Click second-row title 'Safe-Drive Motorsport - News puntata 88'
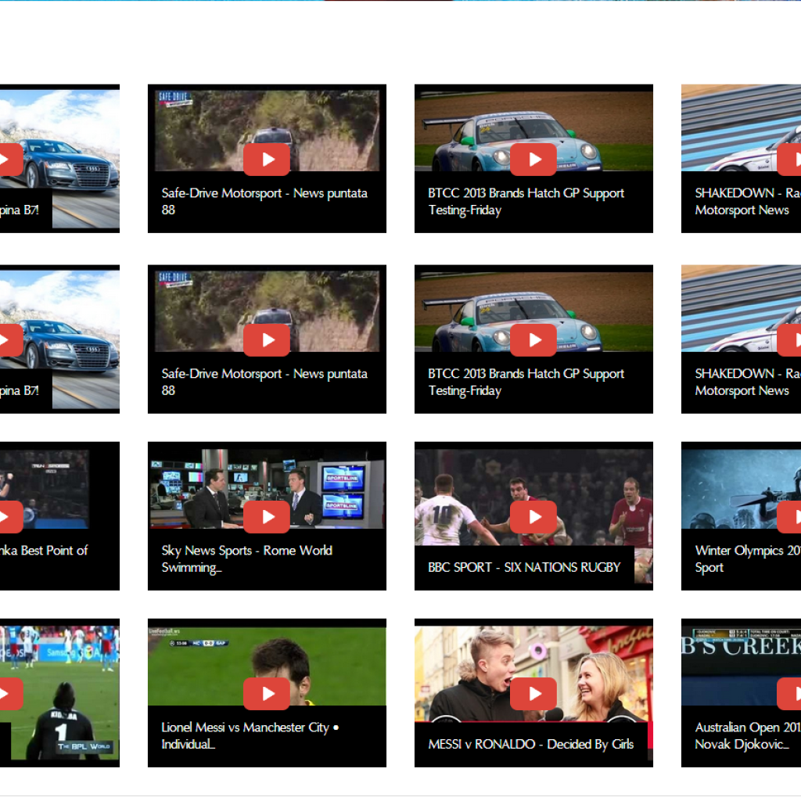 (x=264, y=382)
